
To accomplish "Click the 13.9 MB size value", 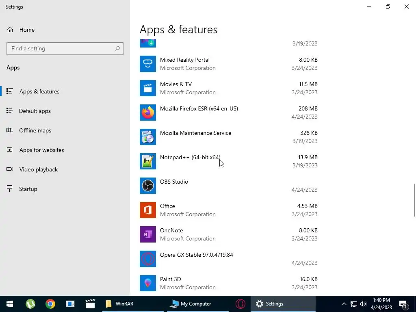I will [308, 157].
